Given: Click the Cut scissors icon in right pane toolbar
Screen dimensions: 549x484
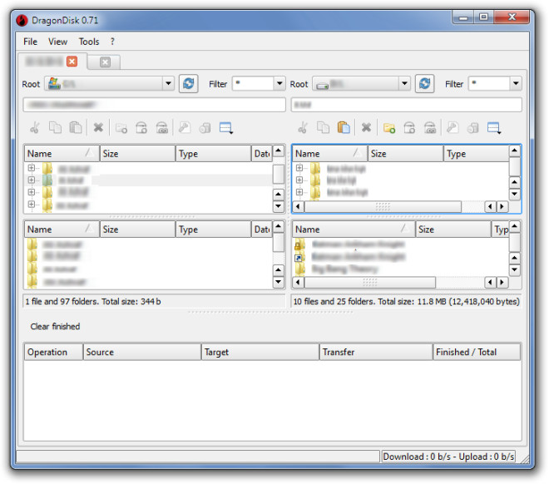Looking at the screenshot, I should 303,128.
